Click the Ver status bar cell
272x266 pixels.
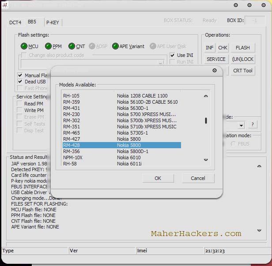[x=102, y=251]
